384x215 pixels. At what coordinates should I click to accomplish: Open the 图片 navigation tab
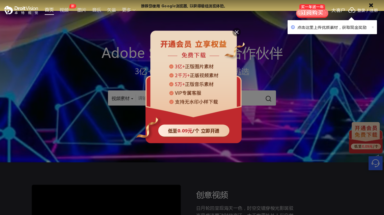tap(82, 10)
